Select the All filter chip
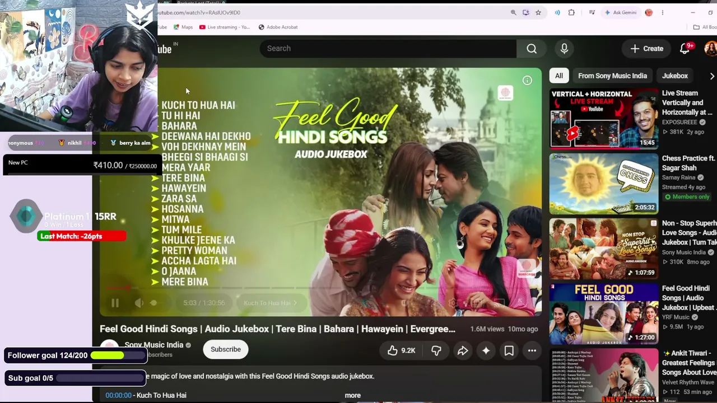This screenshot has height=403, width=717. [x=558, y=76]
